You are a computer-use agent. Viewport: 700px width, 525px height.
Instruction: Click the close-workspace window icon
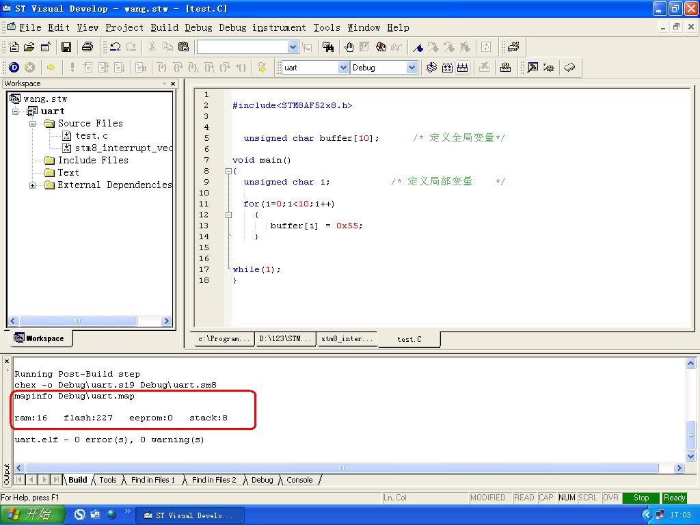45,46
